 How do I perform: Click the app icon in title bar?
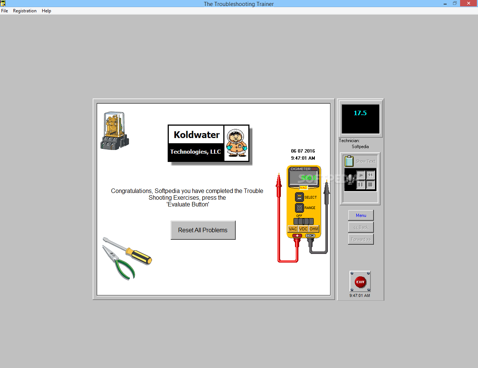click(3, 3)
